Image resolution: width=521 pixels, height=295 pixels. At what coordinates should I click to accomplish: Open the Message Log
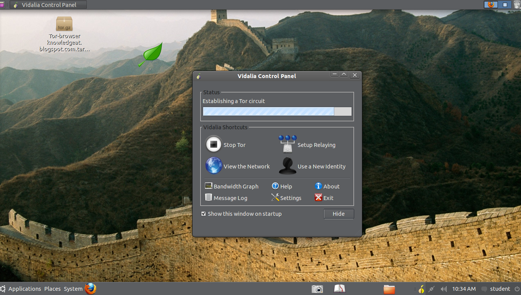(x=226, y=198)
